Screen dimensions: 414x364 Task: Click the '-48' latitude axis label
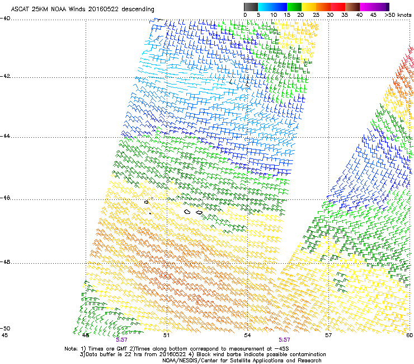(x=5, y=262)
